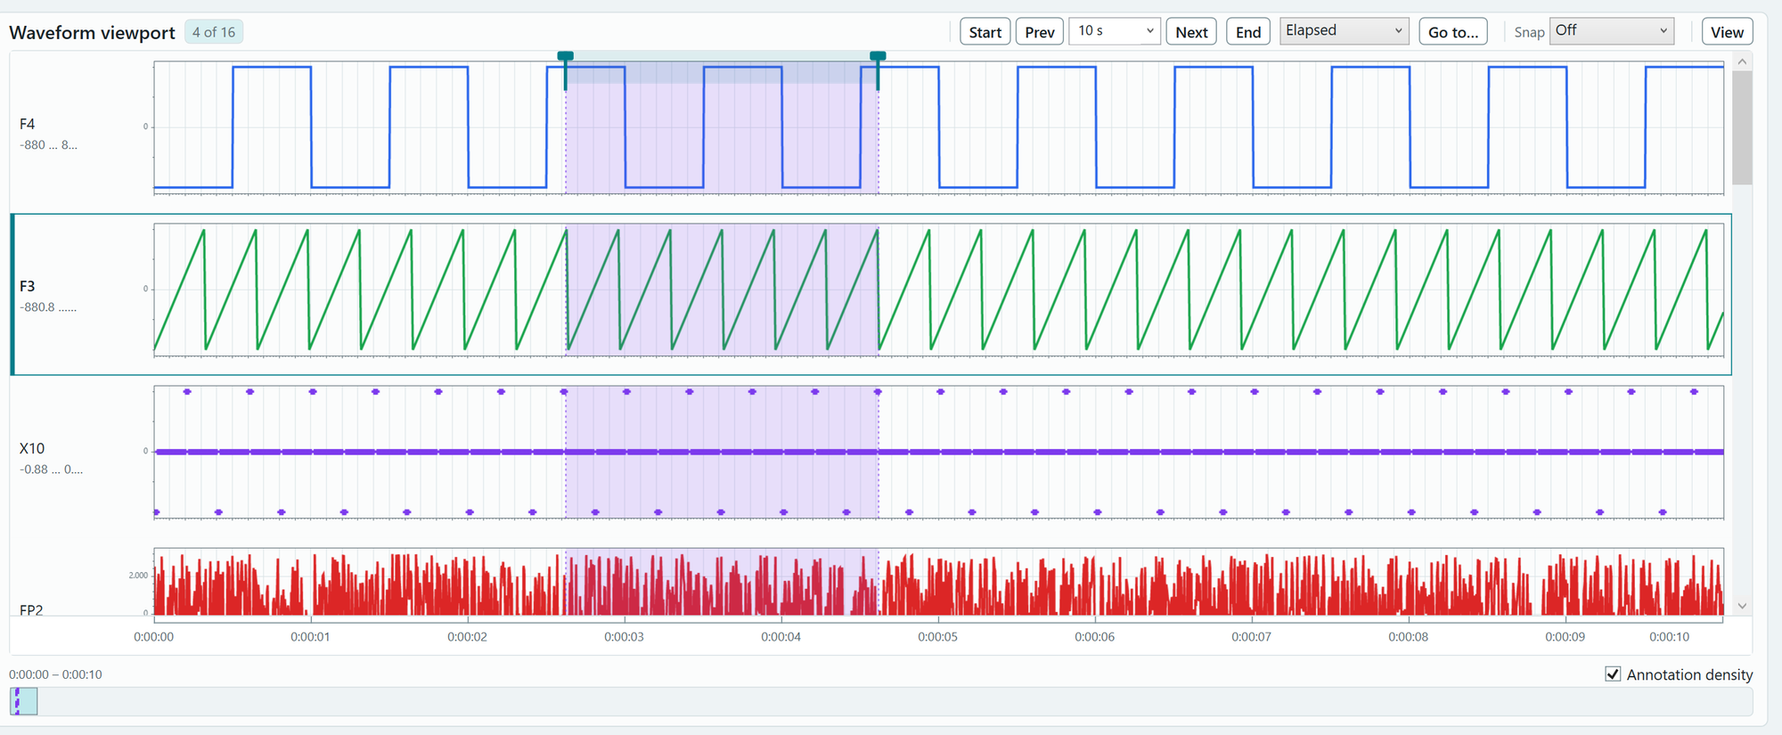Click the scroll down arrow of channel list

tap(1742, 606)
